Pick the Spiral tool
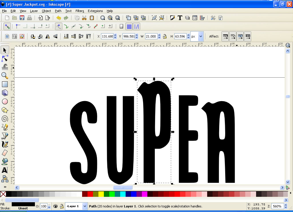 tap(5, 119)
